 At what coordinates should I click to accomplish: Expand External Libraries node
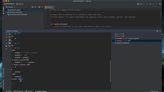click(x=6, y=12)
